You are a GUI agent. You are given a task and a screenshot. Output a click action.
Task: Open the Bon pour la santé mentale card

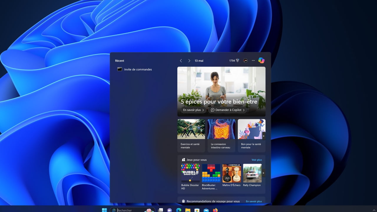click(x=252, y=135)
